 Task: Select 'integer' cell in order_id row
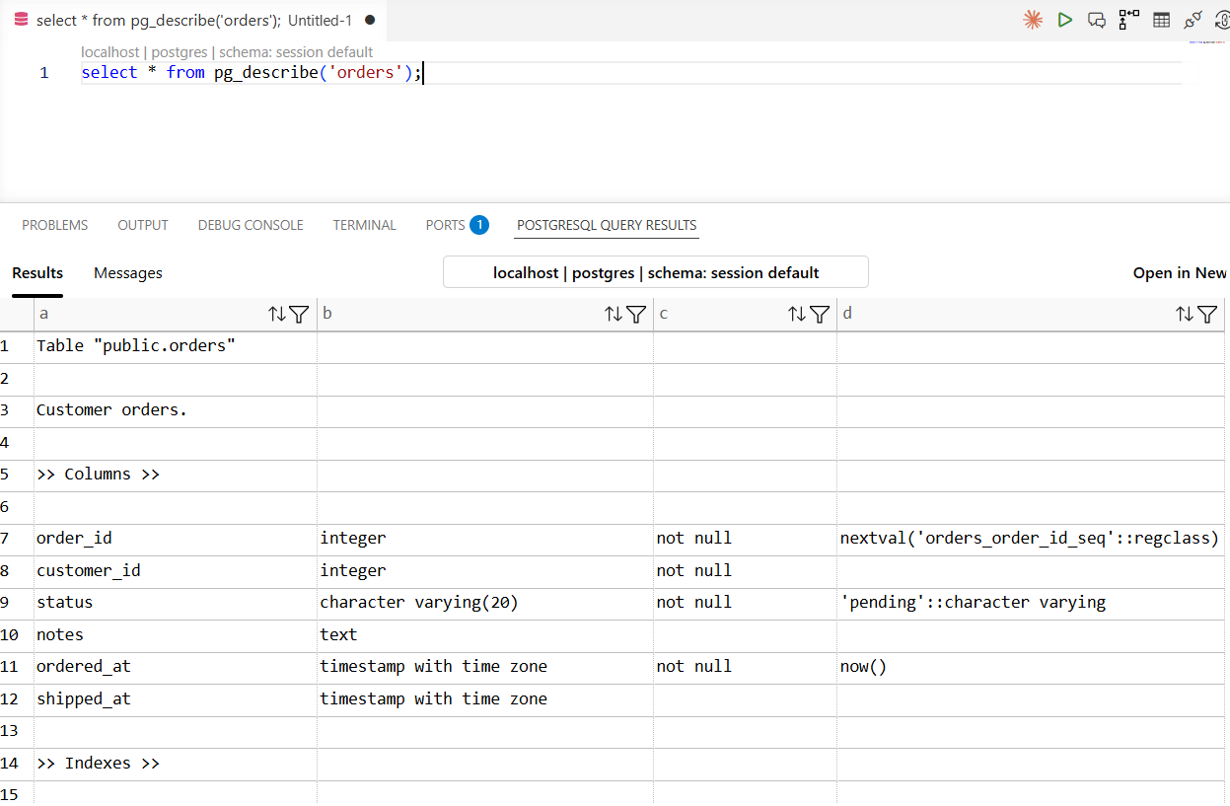[x=485, y=539]
